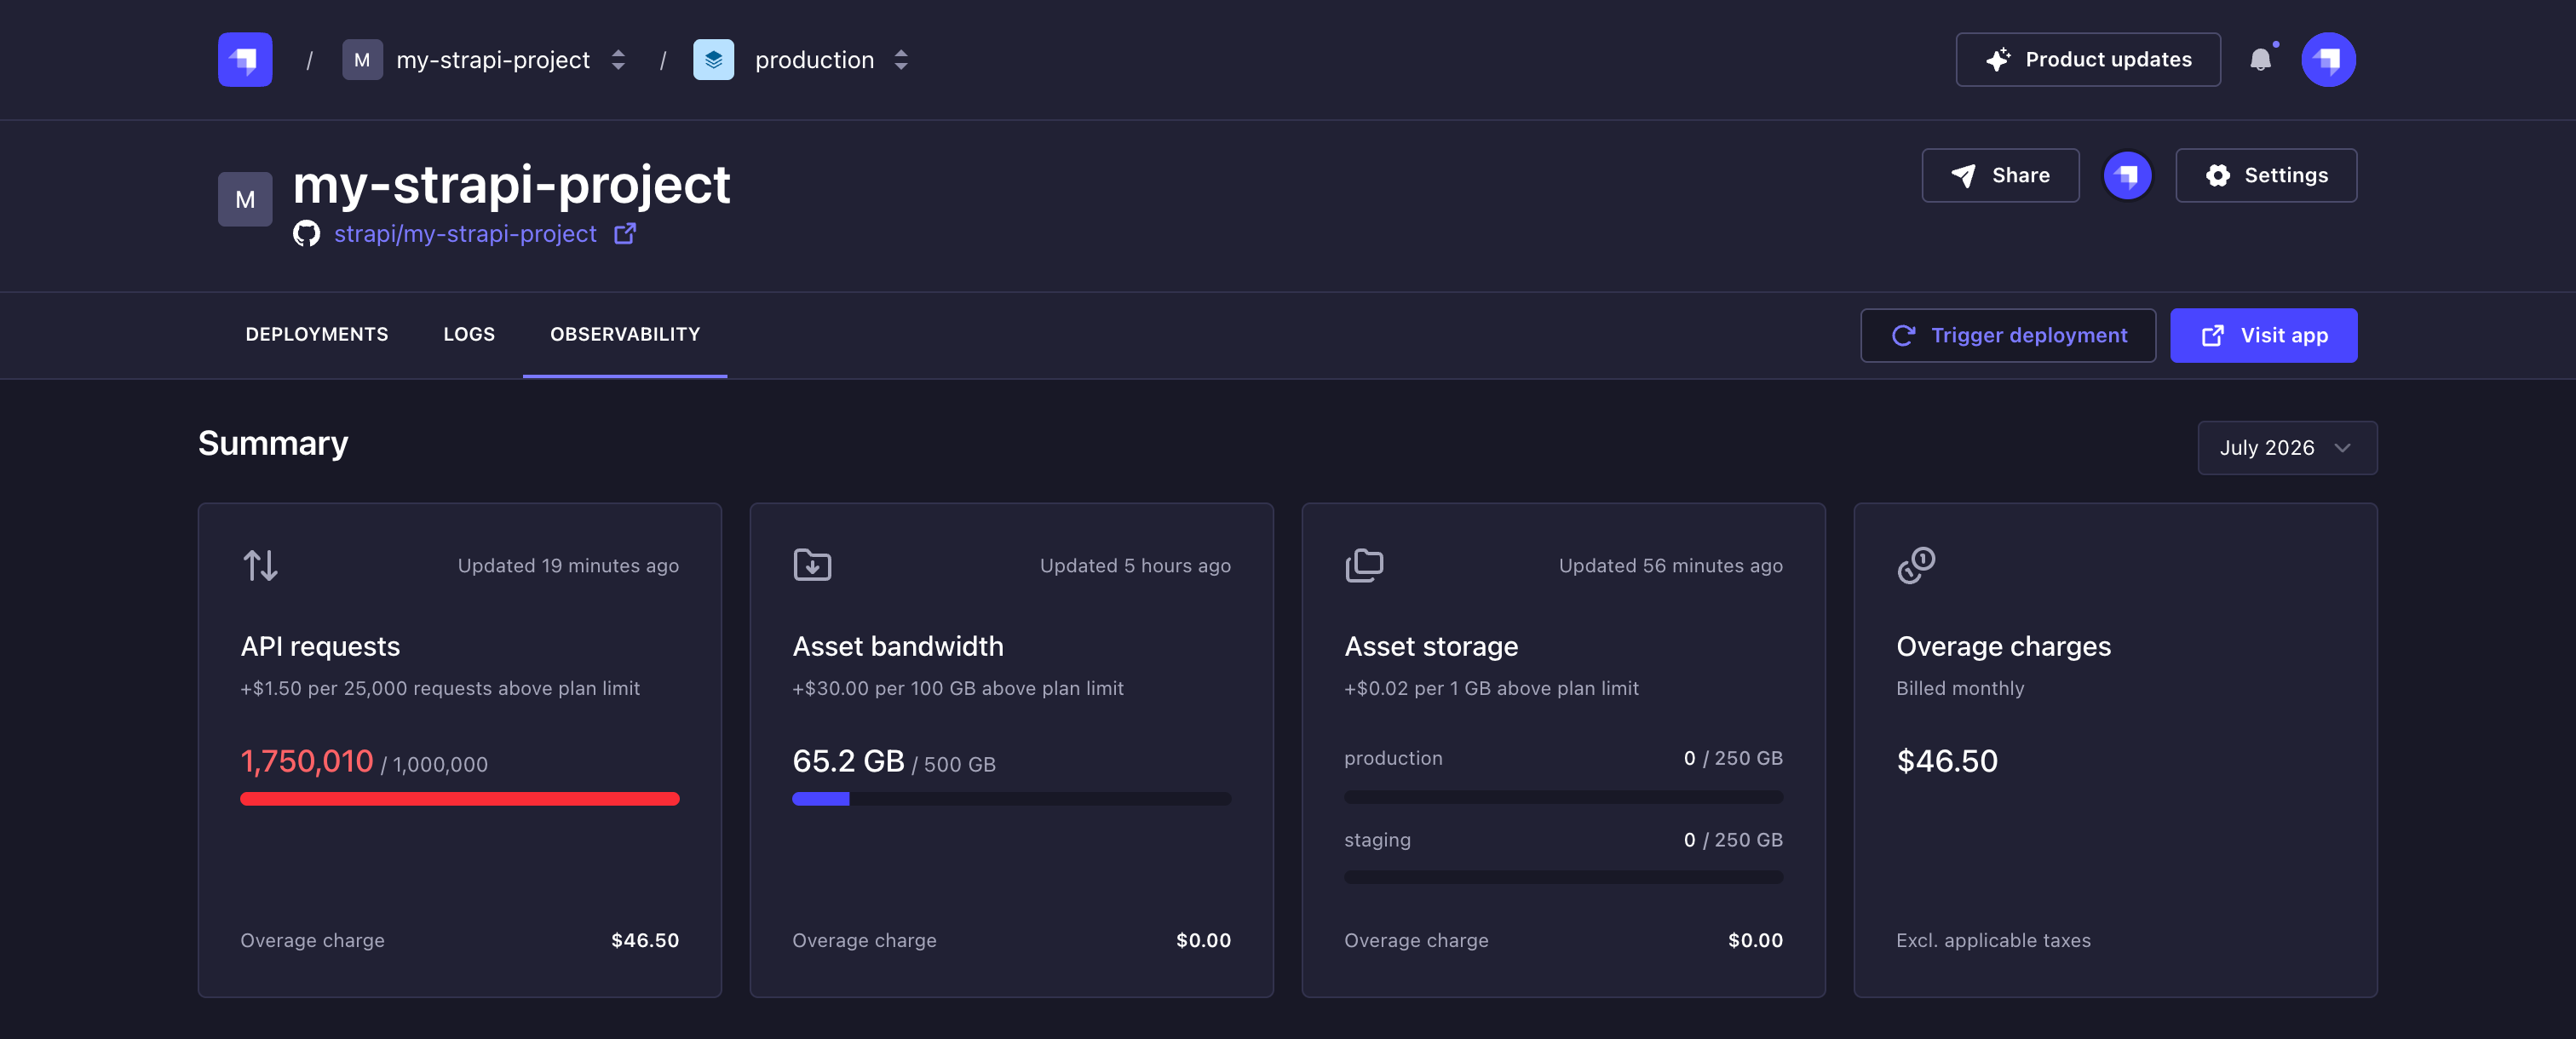Click '+$30.00 per 100 GB above plan limit'
This screenshot has height=1039, width=2576.
point(958,689)
